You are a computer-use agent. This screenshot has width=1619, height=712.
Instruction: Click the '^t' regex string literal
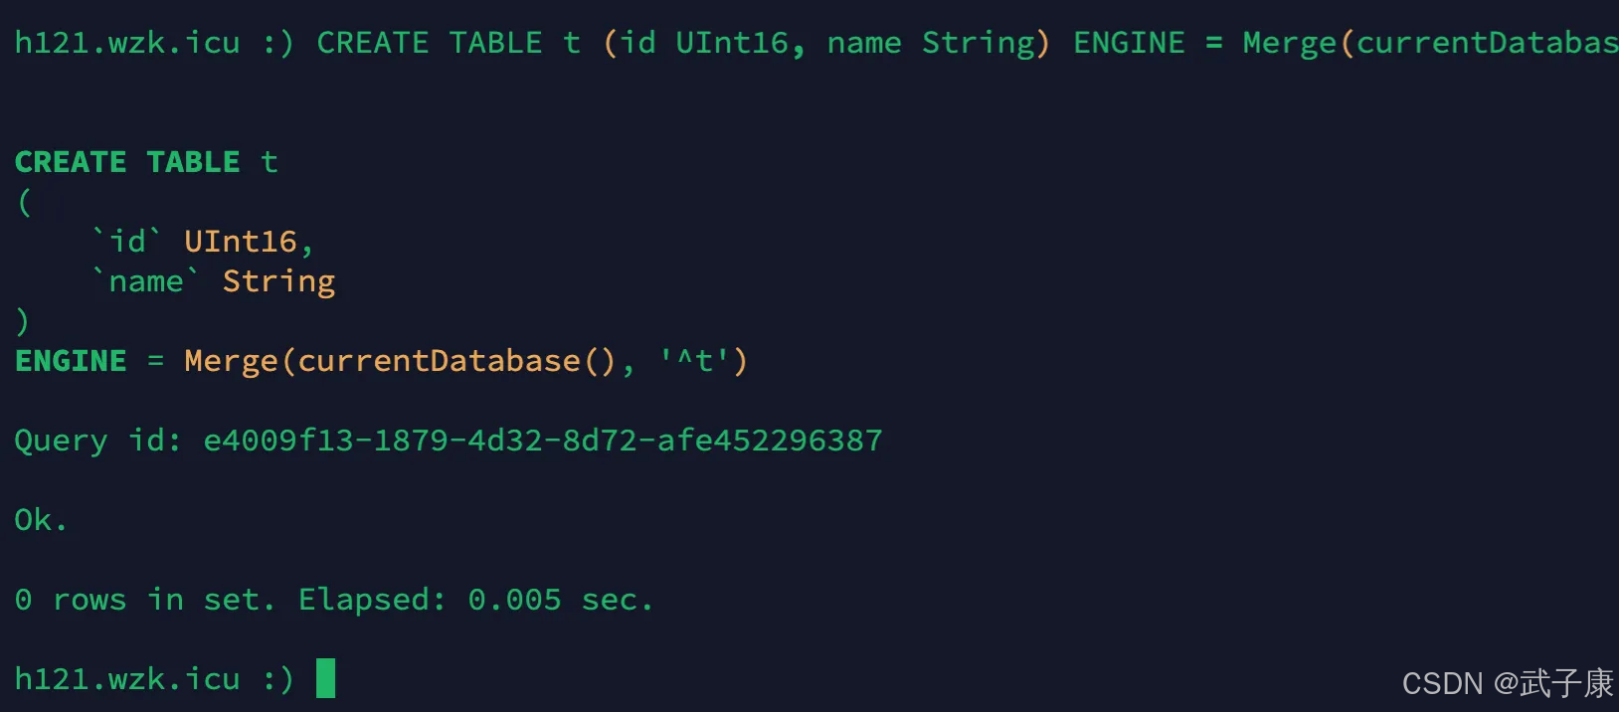702,361
